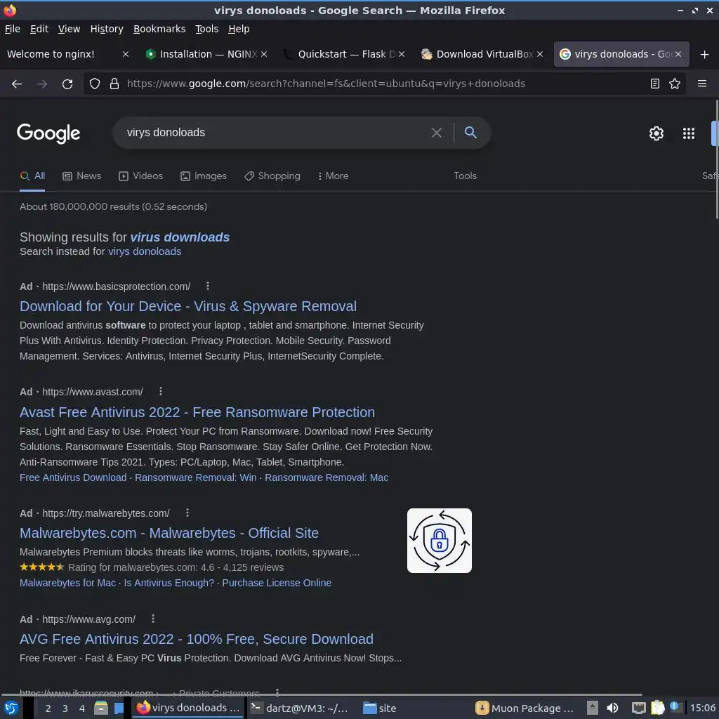Open tracking protection shield icon

[x=95, y=84]
